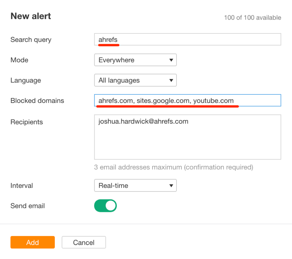Click the 100 of 100 available counter
This screenshot has width=292, height=259.
(252, 18)
